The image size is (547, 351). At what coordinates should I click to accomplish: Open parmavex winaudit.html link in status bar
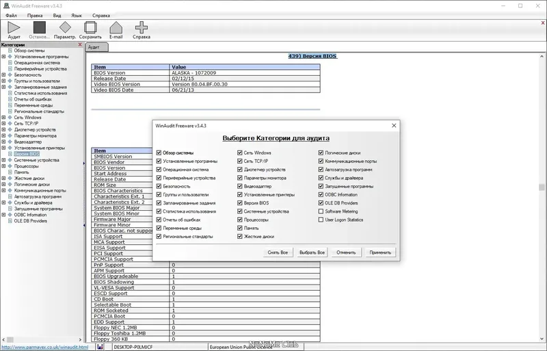[45, 347]
